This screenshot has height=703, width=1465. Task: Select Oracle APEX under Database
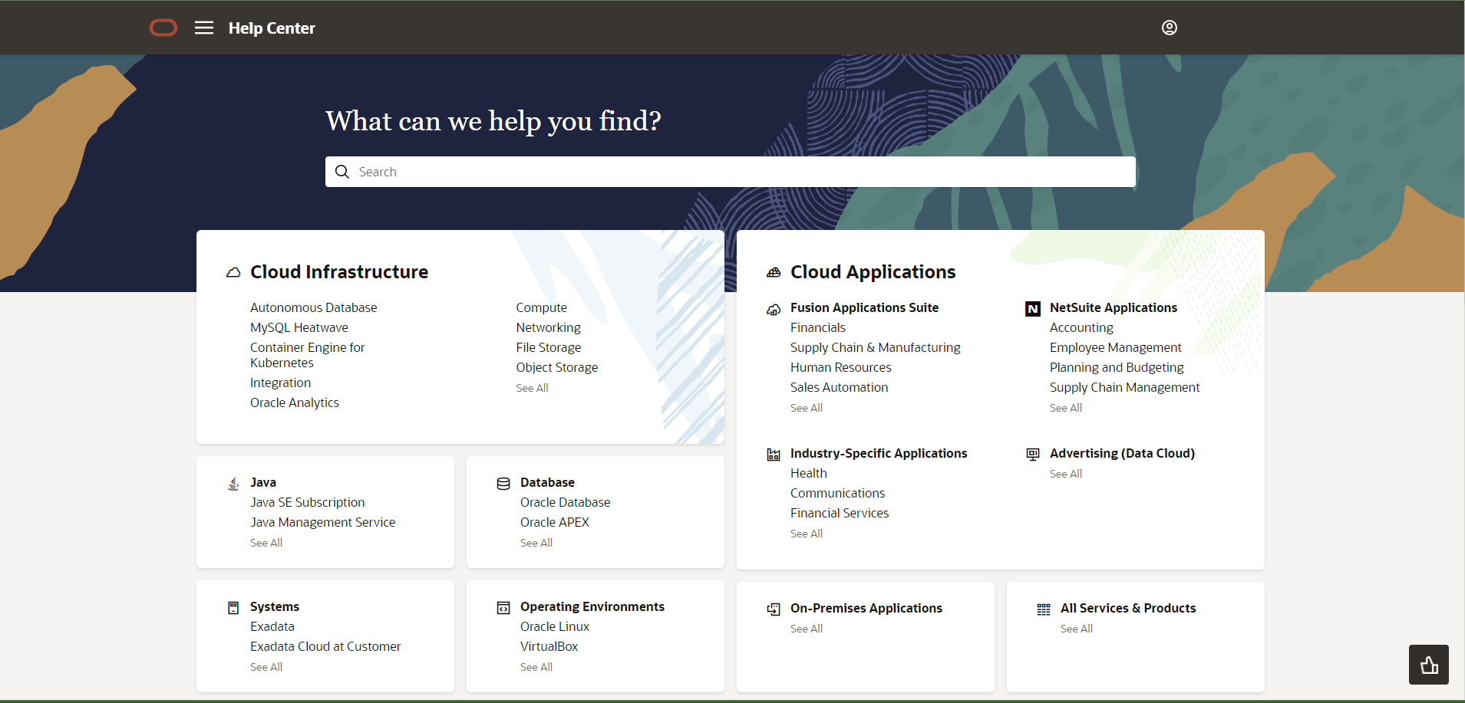point(554,522)
